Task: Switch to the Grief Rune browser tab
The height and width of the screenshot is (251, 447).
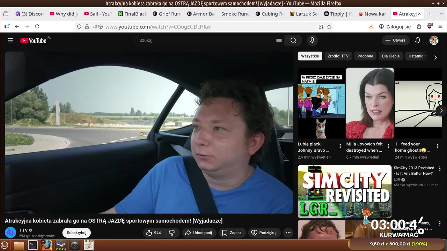Action: point(167,14)
